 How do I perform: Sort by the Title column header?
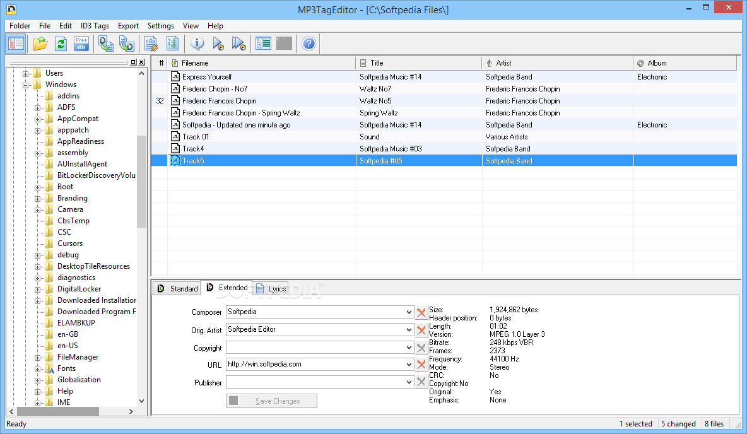click(x=419, y=63)
